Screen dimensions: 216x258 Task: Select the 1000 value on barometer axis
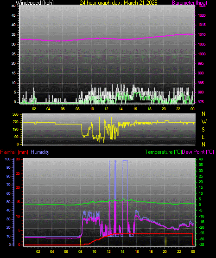[x=202, y=54]
